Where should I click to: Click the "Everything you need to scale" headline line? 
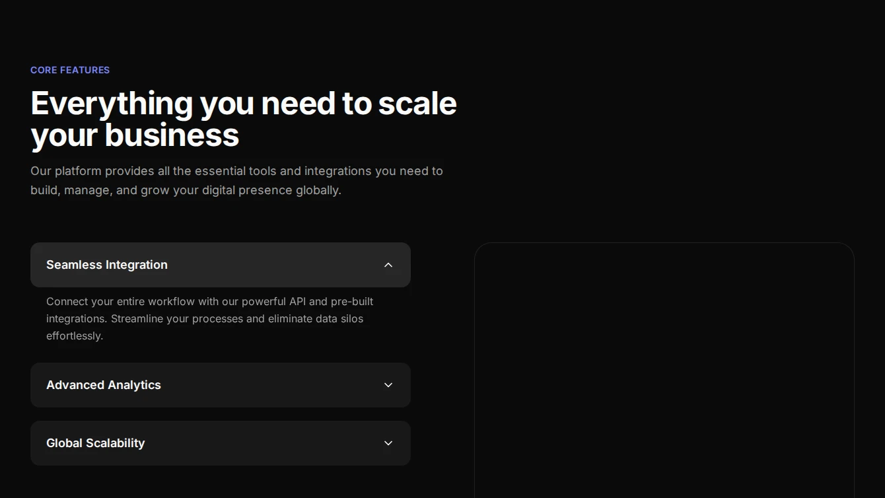point(244,104)
